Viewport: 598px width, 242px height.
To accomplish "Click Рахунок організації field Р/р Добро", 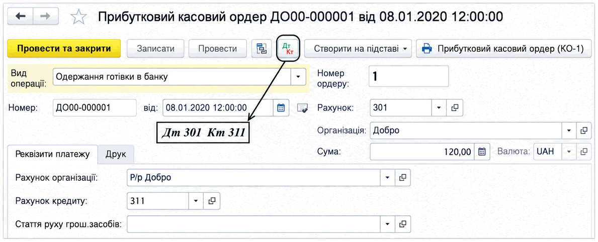I will [x=253, y=178].
